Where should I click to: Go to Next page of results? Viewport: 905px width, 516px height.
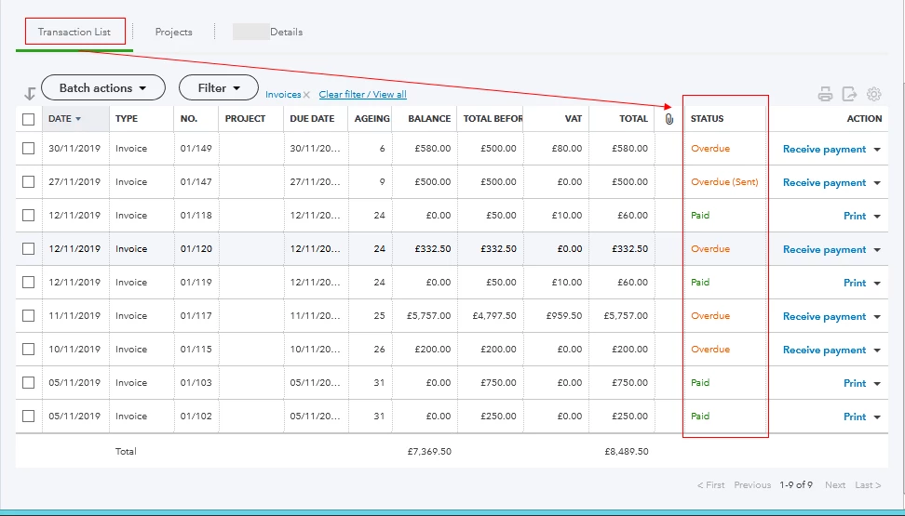[835, 485]
